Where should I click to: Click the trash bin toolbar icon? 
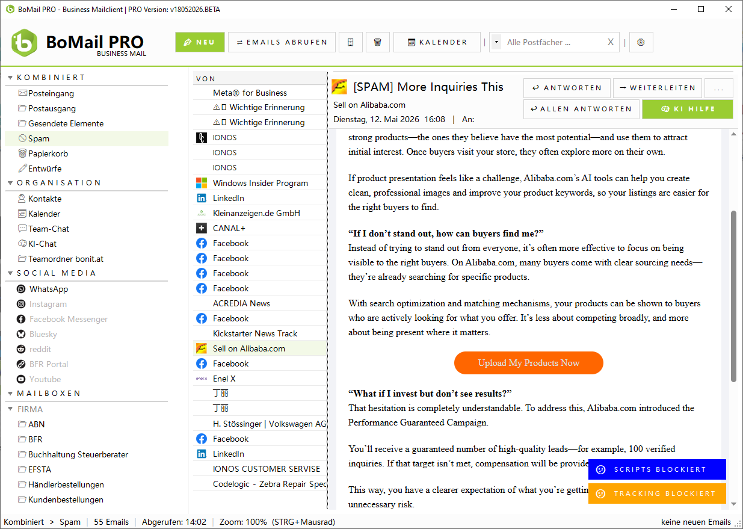coord(377,42)
